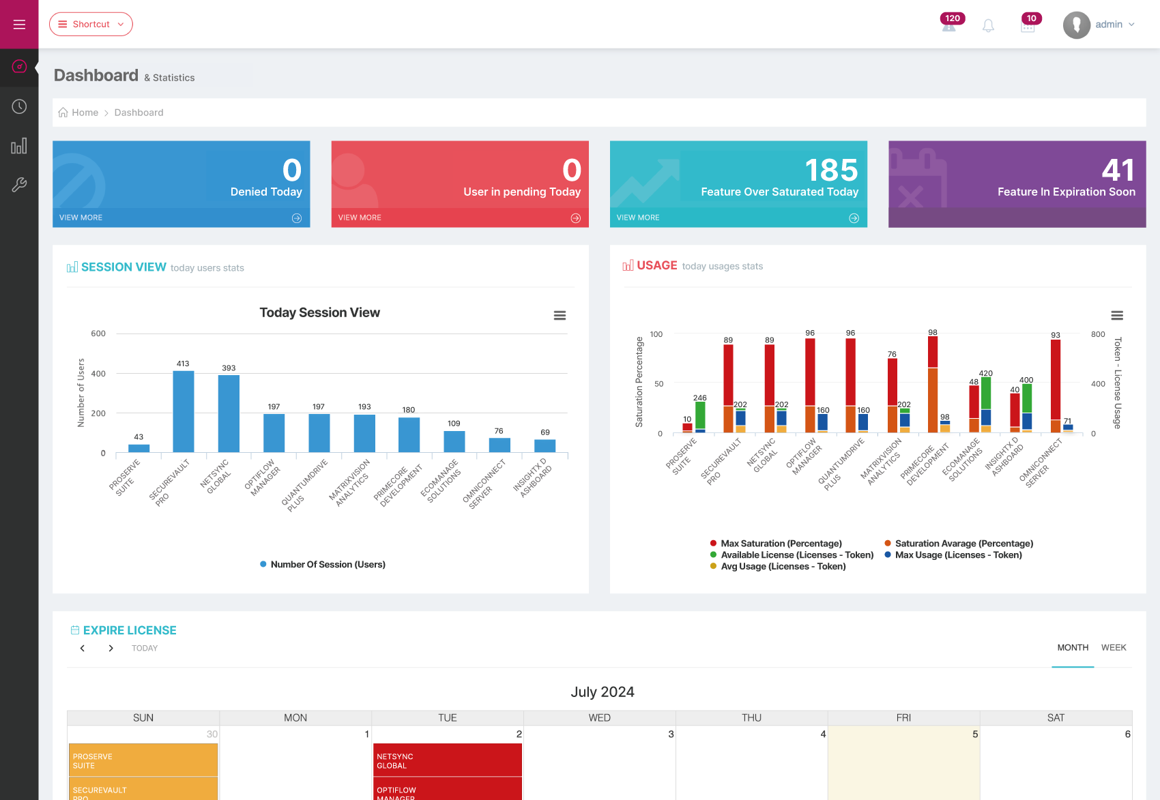1160x800 pixels.
Task: Click Home in the breadcrumb
Action: tap(85, 113)
